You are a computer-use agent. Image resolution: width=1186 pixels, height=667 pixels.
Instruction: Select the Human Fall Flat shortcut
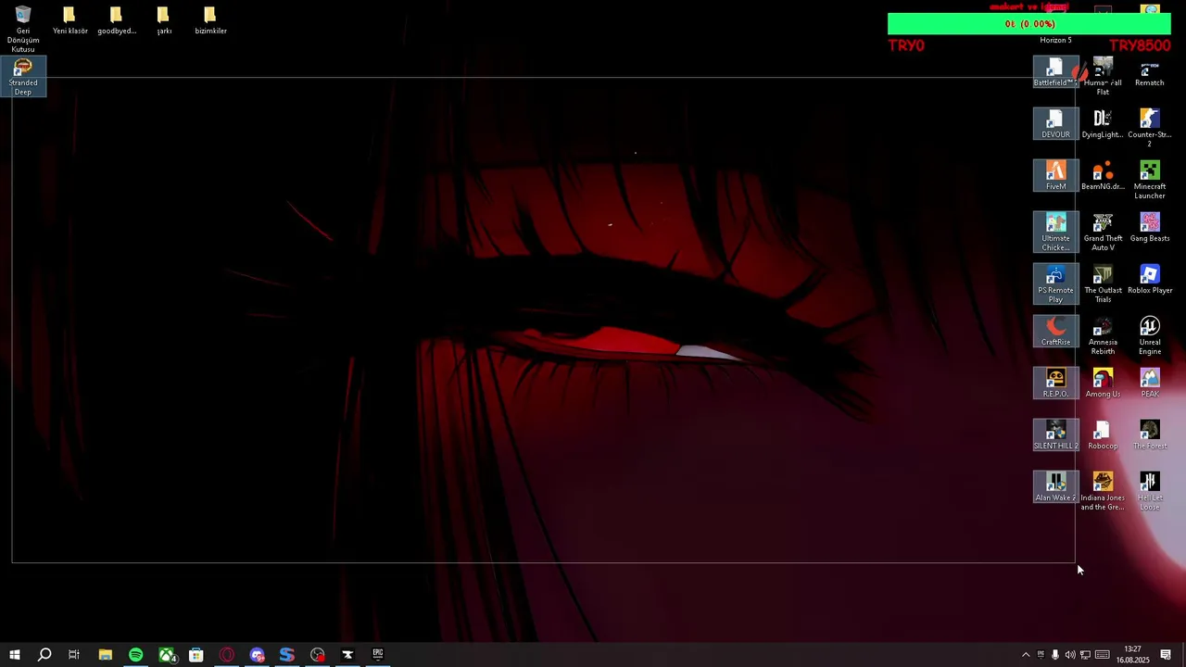click(x=1103, y=76)
